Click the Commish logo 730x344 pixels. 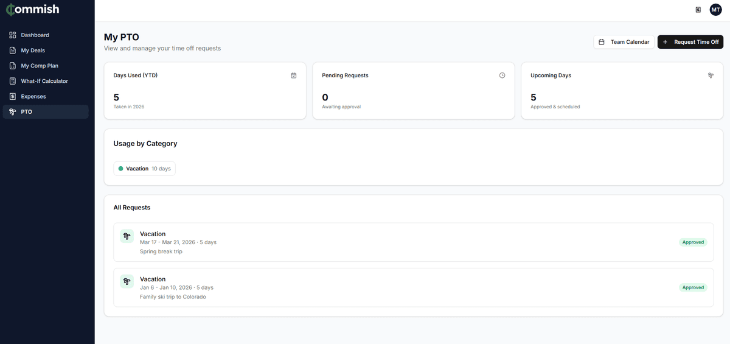pyautogui.click(x=33, y=10)
